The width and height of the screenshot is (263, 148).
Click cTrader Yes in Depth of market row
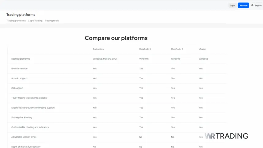201,147
